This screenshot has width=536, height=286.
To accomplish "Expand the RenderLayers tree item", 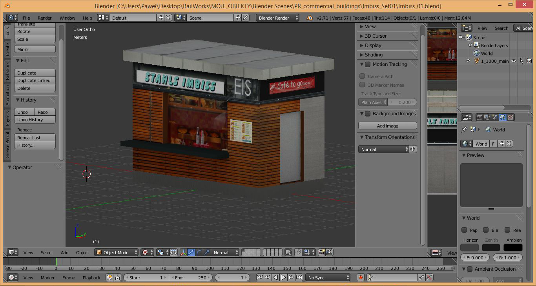I will coord(470,46).
